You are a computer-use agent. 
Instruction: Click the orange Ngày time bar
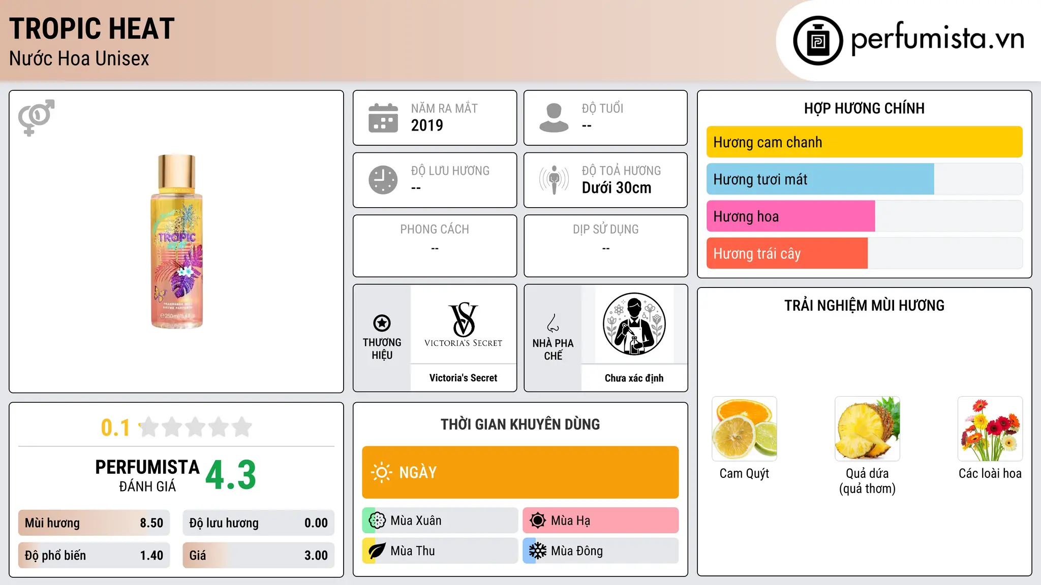520,472
